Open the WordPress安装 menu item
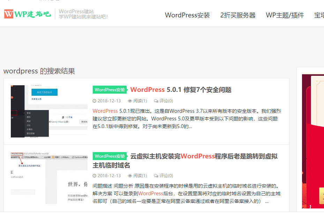Image resolution: width=324 pixels, height=213 pixels. click(x=187, y=15)
